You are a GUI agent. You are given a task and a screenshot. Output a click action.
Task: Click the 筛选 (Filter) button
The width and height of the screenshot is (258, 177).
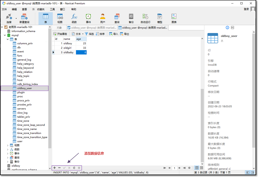click(x=89, y=34)
